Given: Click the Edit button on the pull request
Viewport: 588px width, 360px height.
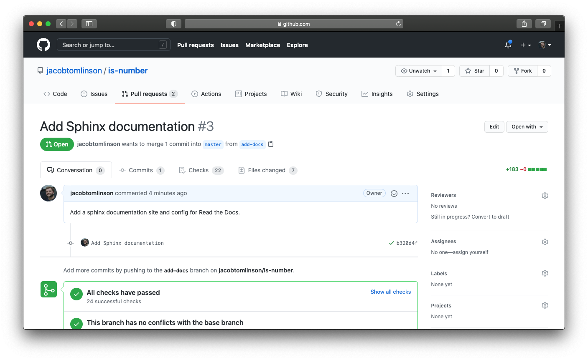Looking at the screenshot, I should 494,126.
